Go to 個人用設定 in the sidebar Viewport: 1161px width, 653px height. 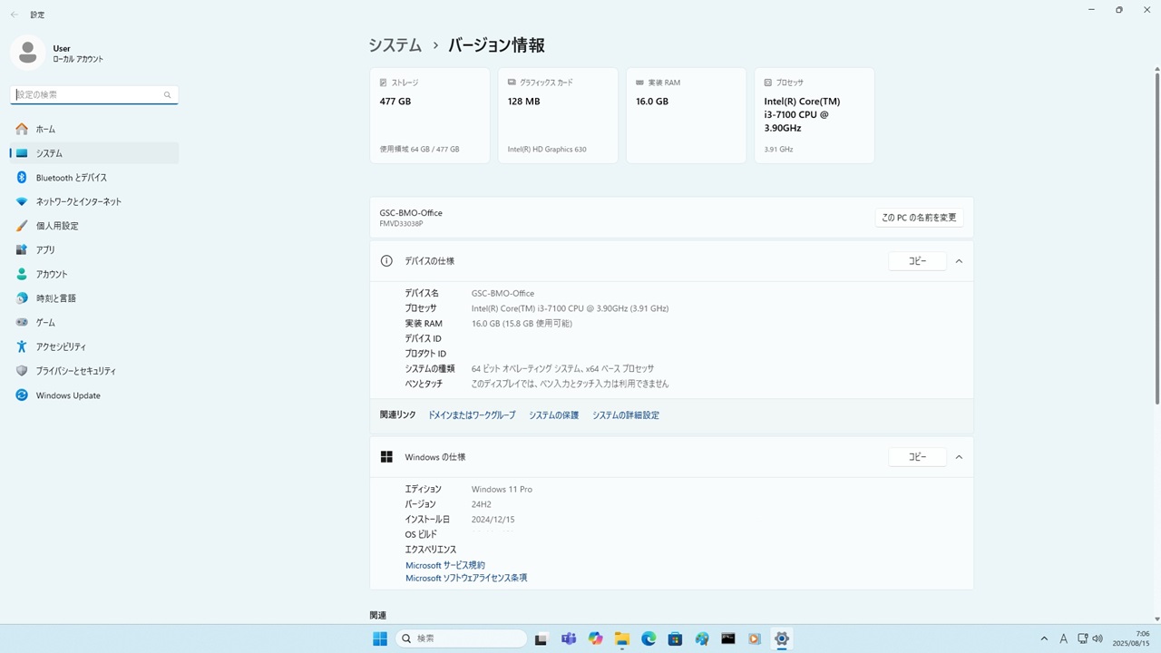(94, 226)
